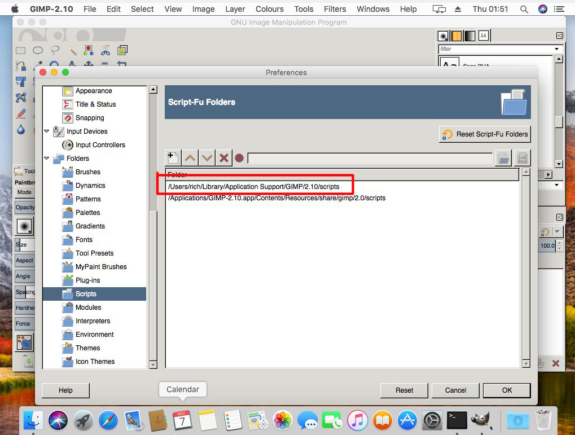Select Snapping preferences item
Viewport: 575px width, 435px height.
90,118
